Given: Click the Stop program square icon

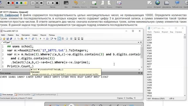Looking at the screenshot, I should pyautogui.click(x=44, y=39).
